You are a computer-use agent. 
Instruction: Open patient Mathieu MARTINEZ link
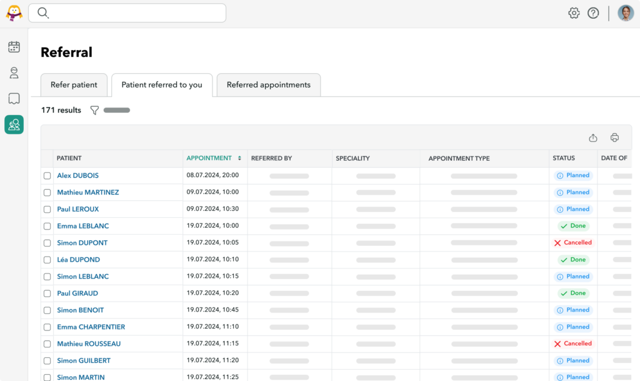tap(87, 192)
